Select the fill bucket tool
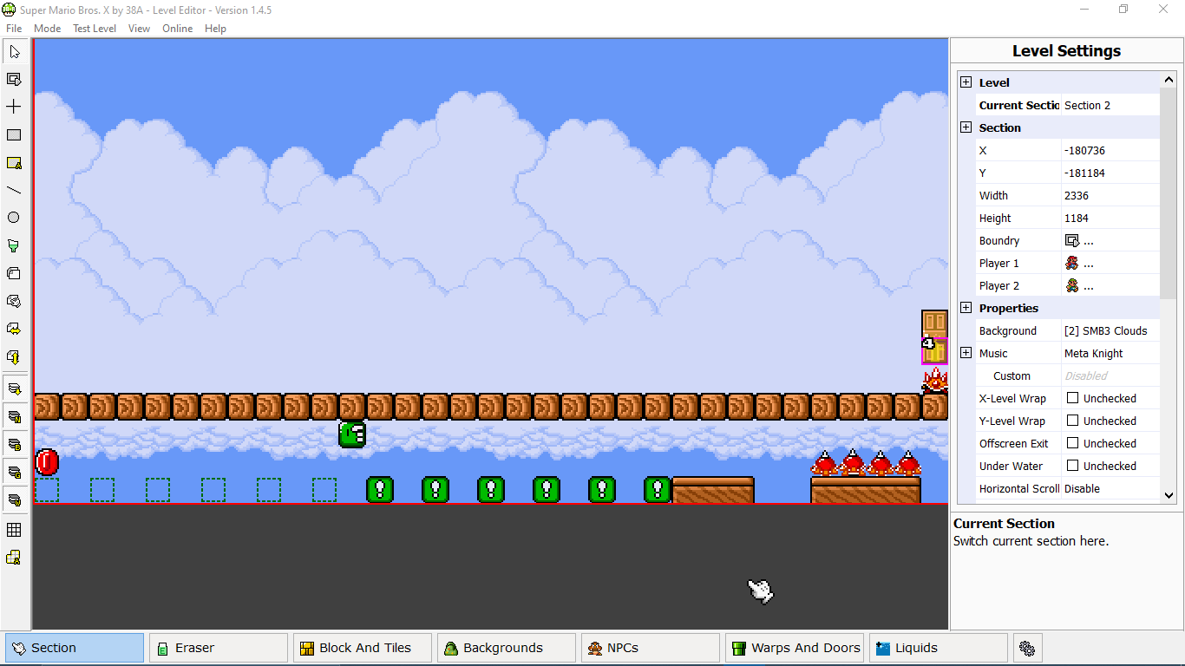The image size is (1185, 666). tap(14, 246)
